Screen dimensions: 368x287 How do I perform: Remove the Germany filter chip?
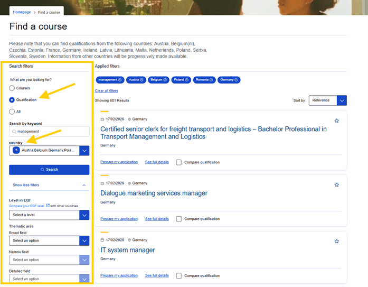click(237, 80)
